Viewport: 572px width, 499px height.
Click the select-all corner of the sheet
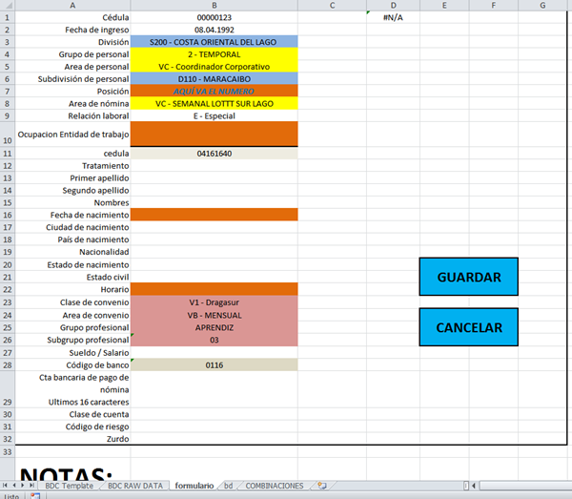point(8,5)
